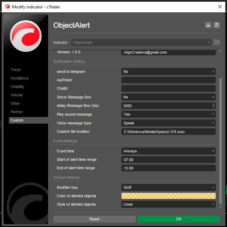Select the Oscillators category
The image size is (227, 227).
click(19, 78)
